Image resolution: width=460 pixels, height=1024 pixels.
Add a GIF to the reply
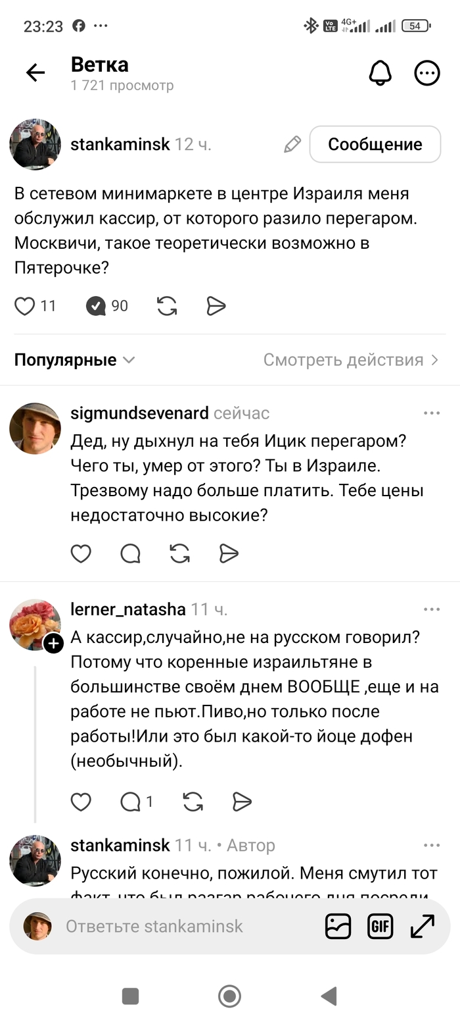click(380, 927)
